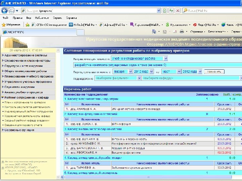
Task: Expand Анализ учебного процесса section
Action: (28, 92)
